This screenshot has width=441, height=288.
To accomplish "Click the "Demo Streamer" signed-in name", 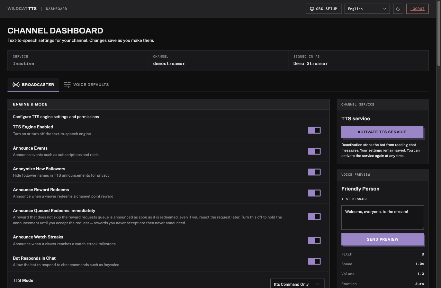I will (x=310, y=64).
